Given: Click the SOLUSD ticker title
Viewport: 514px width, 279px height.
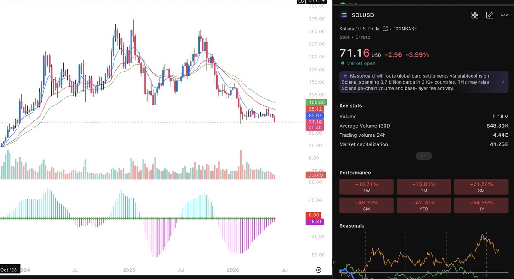Looking at the screenshot, I should (362, 15).
